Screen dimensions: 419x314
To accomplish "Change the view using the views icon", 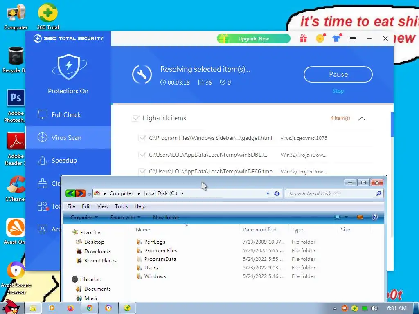I will coord(338,217).
